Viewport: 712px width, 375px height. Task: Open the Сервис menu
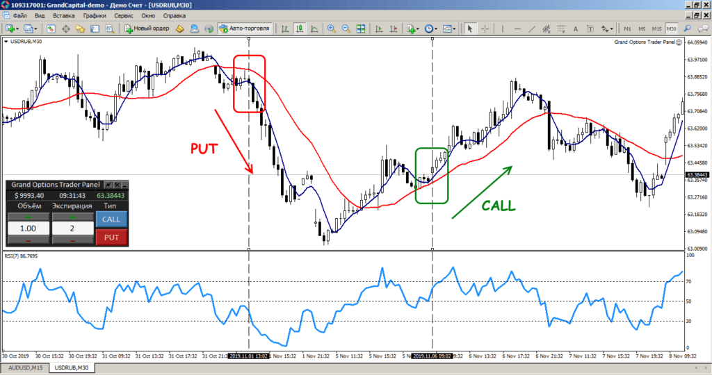point(124,15)
